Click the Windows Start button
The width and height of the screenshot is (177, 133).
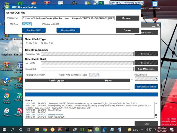4,129
